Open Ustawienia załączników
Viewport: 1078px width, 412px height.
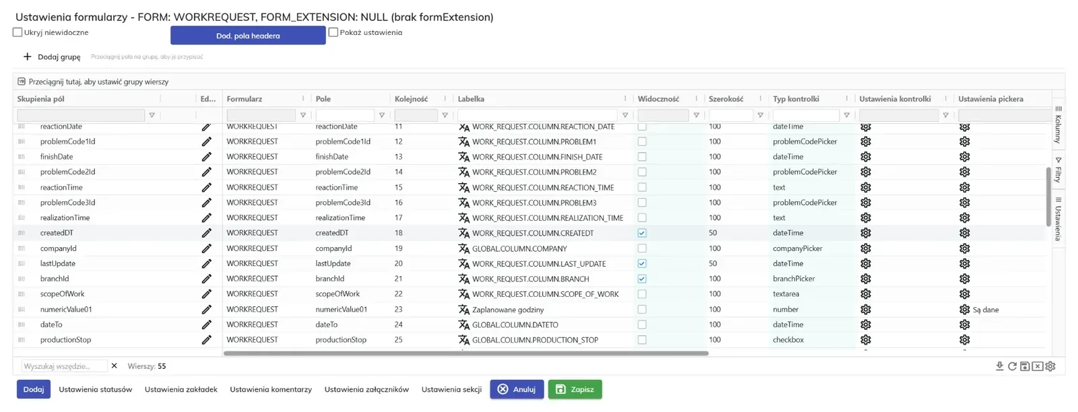[367, 389]
